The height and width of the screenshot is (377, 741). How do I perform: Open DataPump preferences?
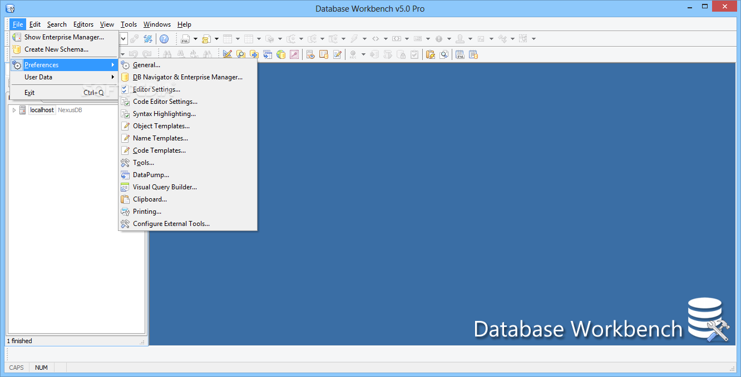[187, 175]
